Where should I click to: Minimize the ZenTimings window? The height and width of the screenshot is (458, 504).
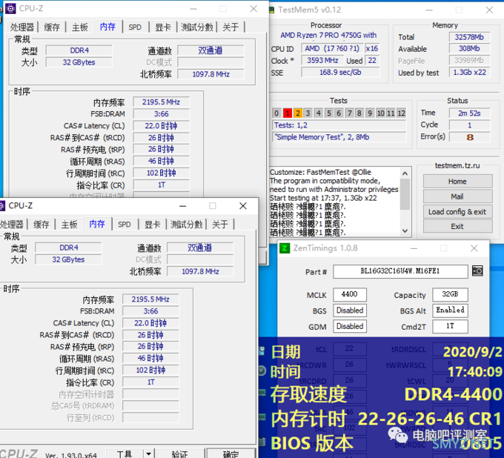pyautogui.click(x=414, y=248)
